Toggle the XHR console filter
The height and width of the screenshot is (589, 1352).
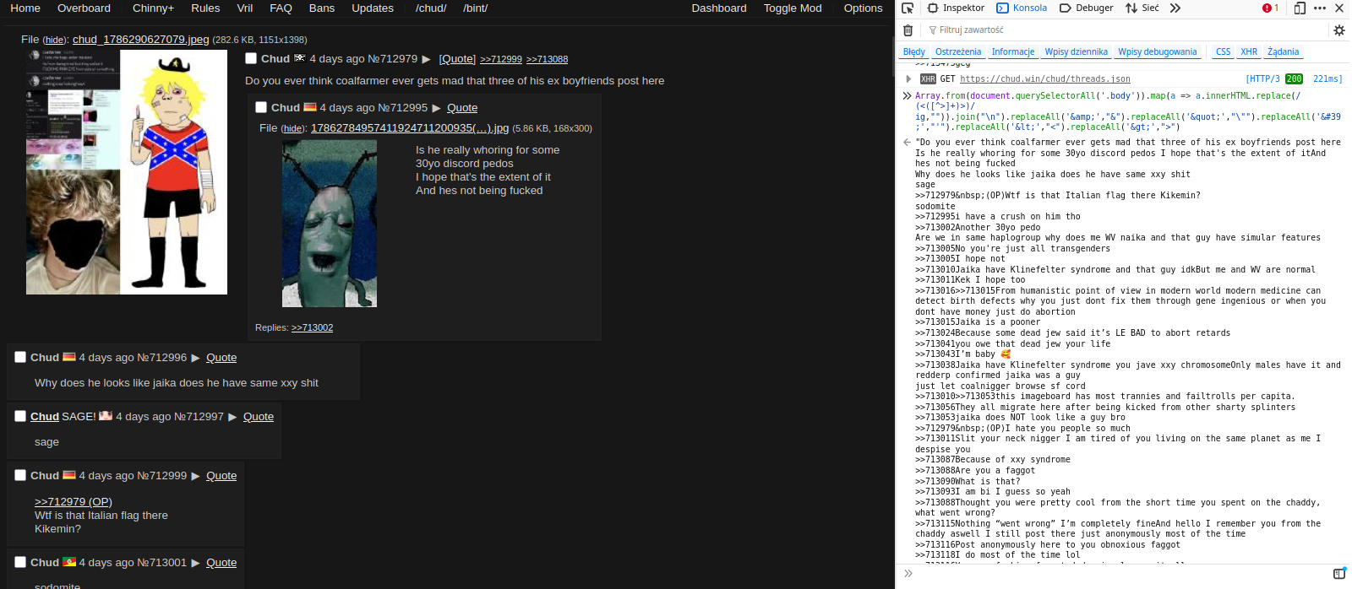click(x=1249, y=51)
